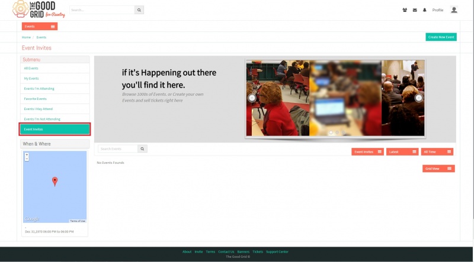The image size is (474, 262).
Task: Zoom out on the map
Action: point(27,159)
